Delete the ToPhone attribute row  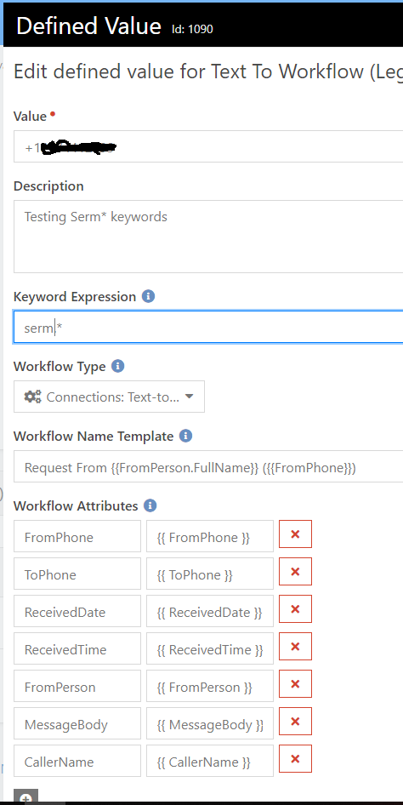[x=295, y=571]
